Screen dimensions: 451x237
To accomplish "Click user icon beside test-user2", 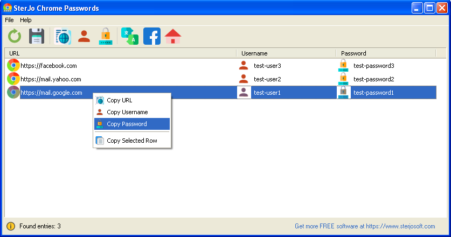I will point(244,79).
